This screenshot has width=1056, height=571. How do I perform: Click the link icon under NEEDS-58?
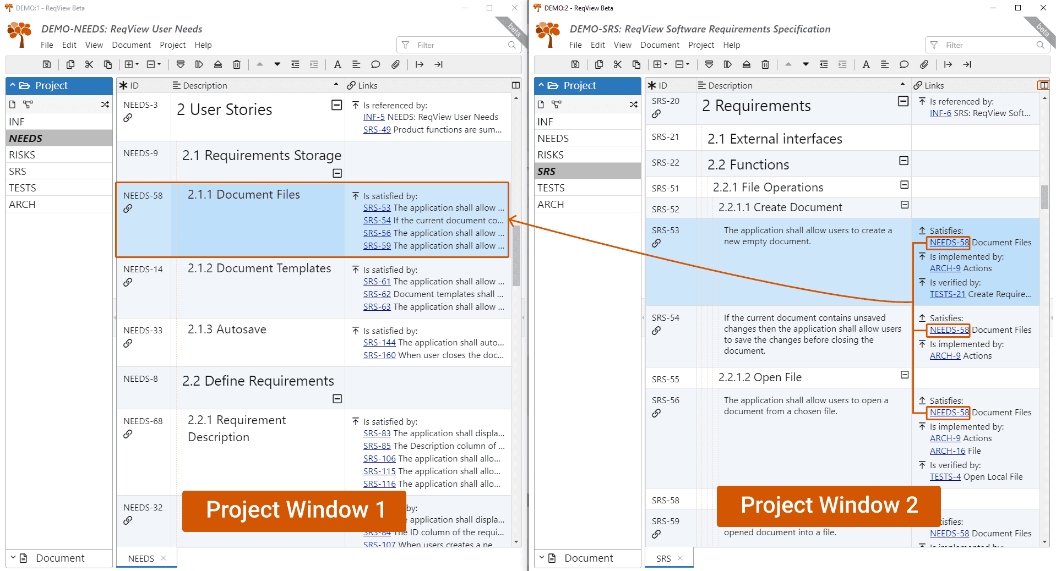click(x=128, y=208)
